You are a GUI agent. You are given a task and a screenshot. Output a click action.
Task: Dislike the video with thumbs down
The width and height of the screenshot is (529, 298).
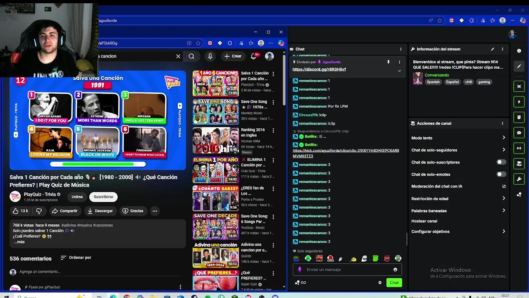coord(39,211)
